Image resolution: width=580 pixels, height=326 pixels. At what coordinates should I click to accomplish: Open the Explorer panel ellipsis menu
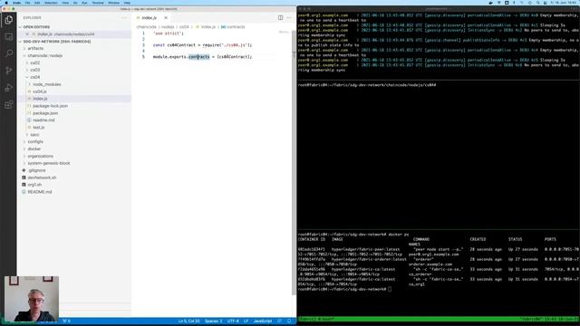[x=124, y=18]
